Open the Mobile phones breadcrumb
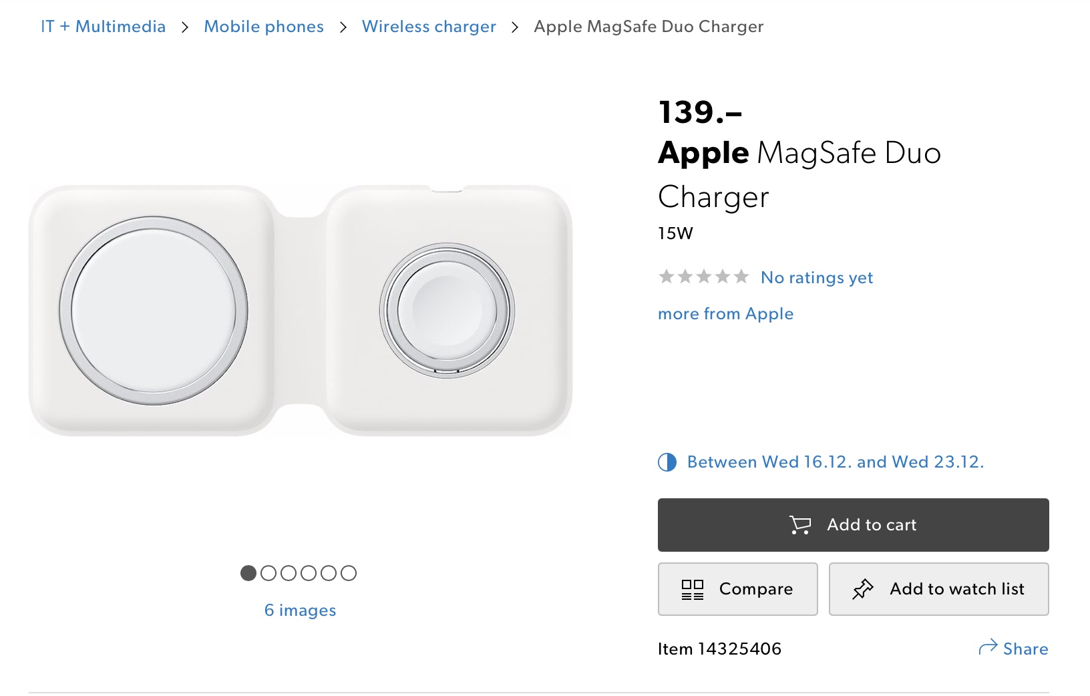1090x696 pixels. click(264, 27)
